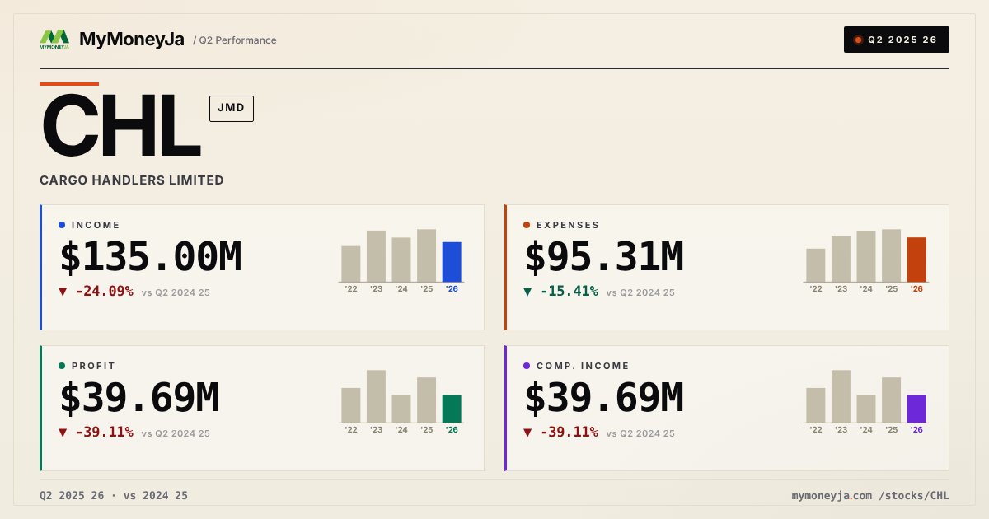Click the '23 bar in Profit chart

coord(376,396)
